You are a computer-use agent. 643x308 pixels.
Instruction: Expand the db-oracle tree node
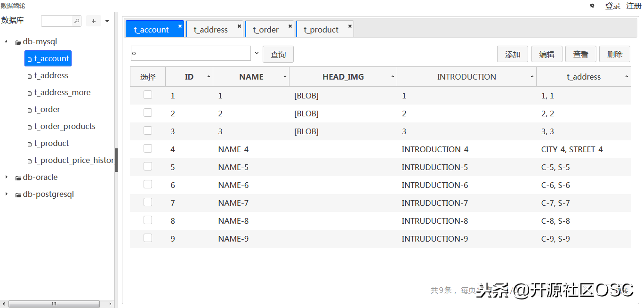(x=6, y=178)
